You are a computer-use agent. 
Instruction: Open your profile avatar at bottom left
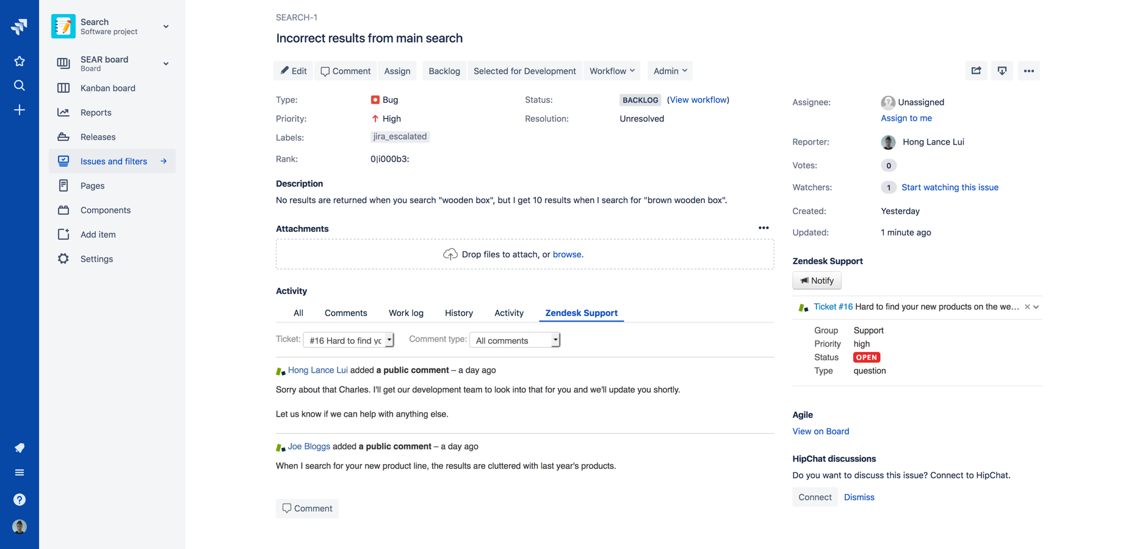(20, 526)
